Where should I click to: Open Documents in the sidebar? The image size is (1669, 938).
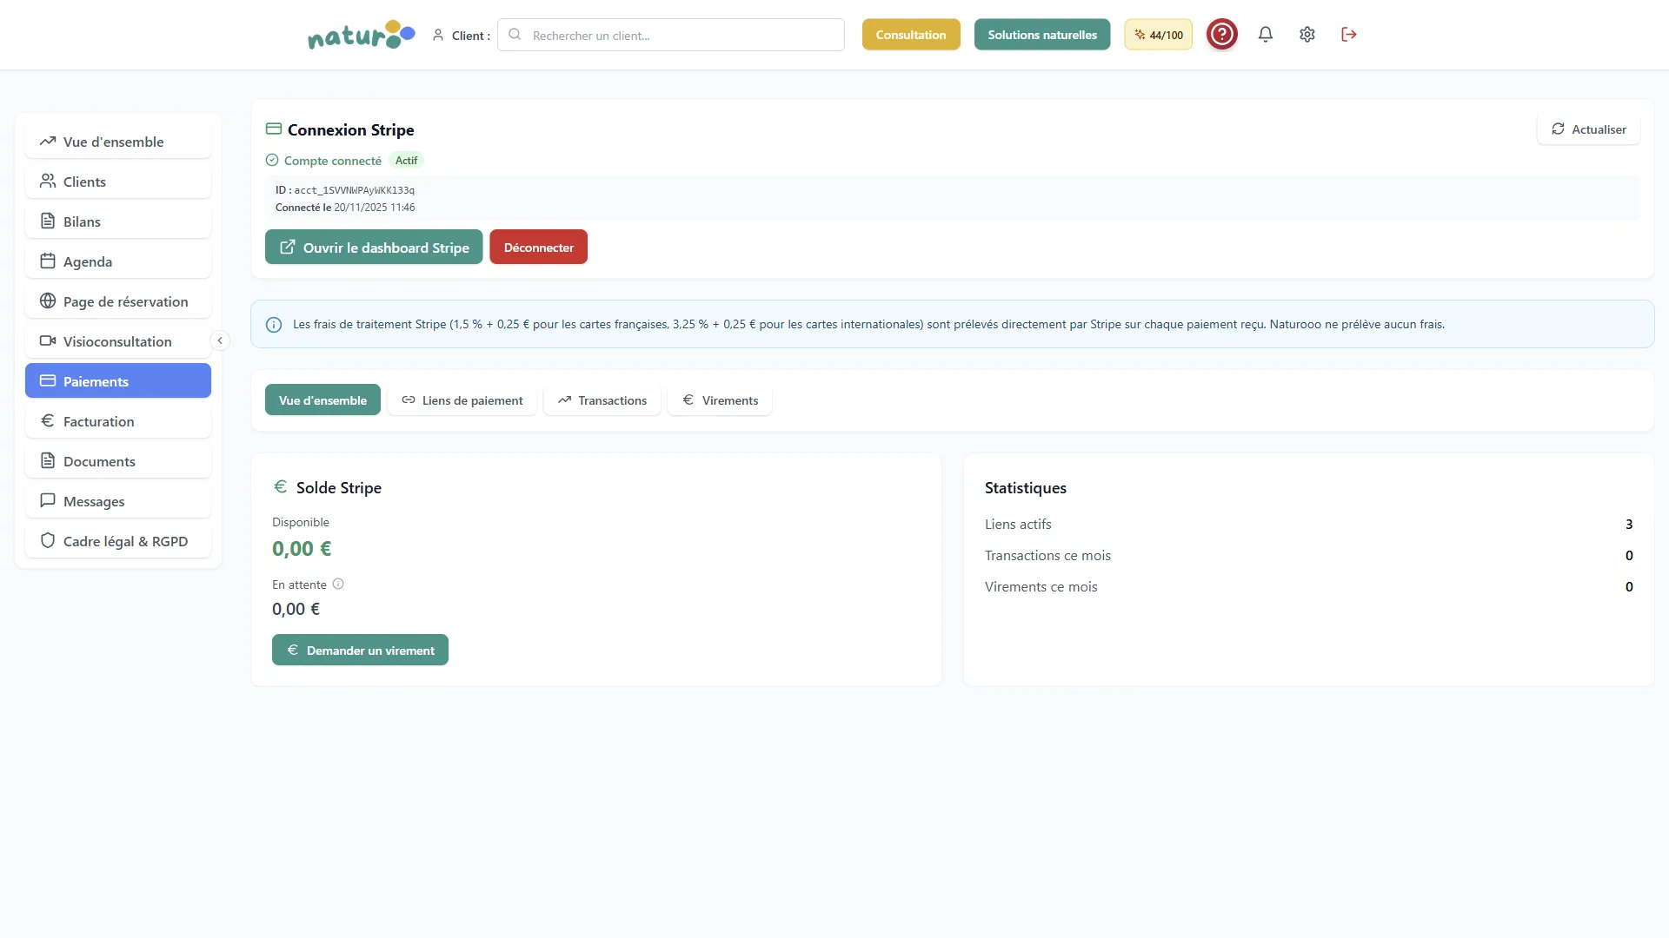118,461
